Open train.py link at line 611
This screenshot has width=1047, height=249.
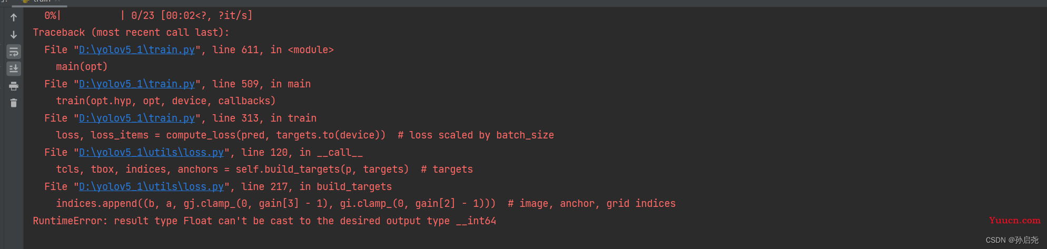(137, 50)
